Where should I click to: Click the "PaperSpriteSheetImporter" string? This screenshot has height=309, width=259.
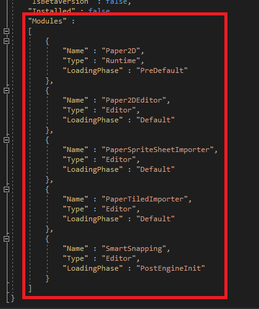(x=158, y=150)
